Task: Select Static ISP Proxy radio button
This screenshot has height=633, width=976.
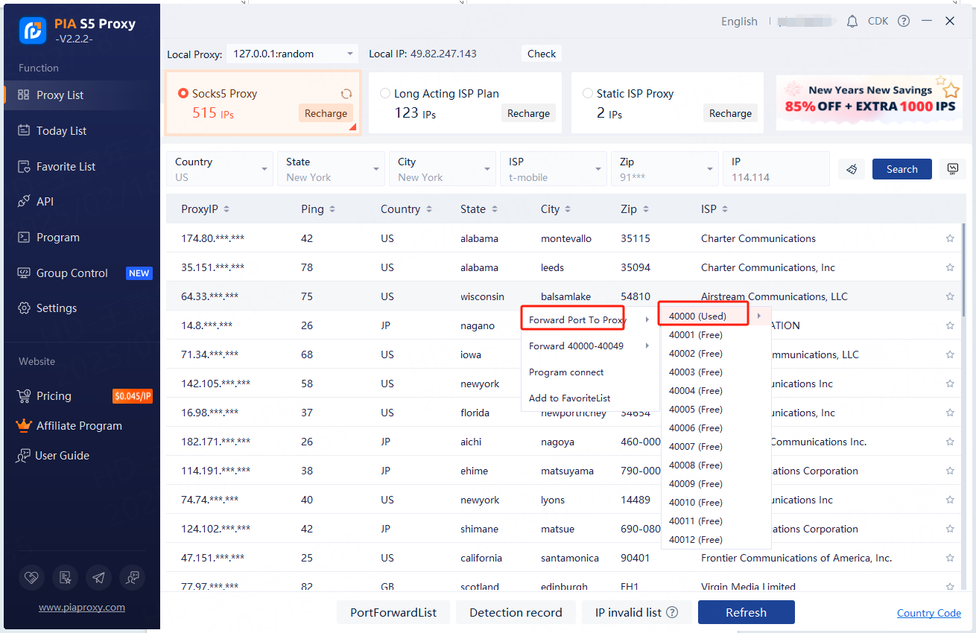Action: (588, 93)
